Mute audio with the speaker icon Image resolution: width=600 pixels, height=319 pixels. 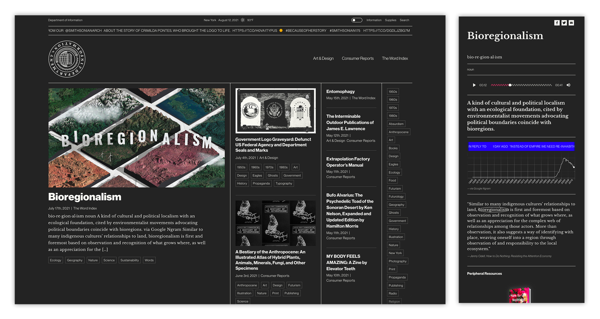(568, 85)
